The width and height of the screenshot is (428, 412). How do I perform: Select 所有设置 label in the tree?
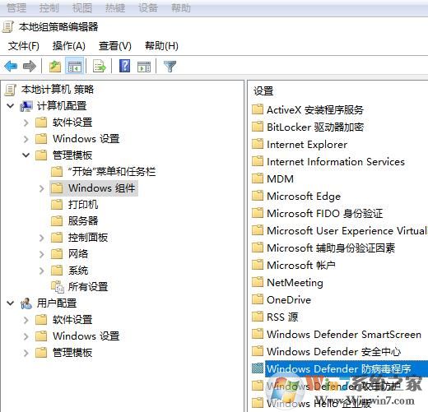pyautogui.click(x=88, y=287)
